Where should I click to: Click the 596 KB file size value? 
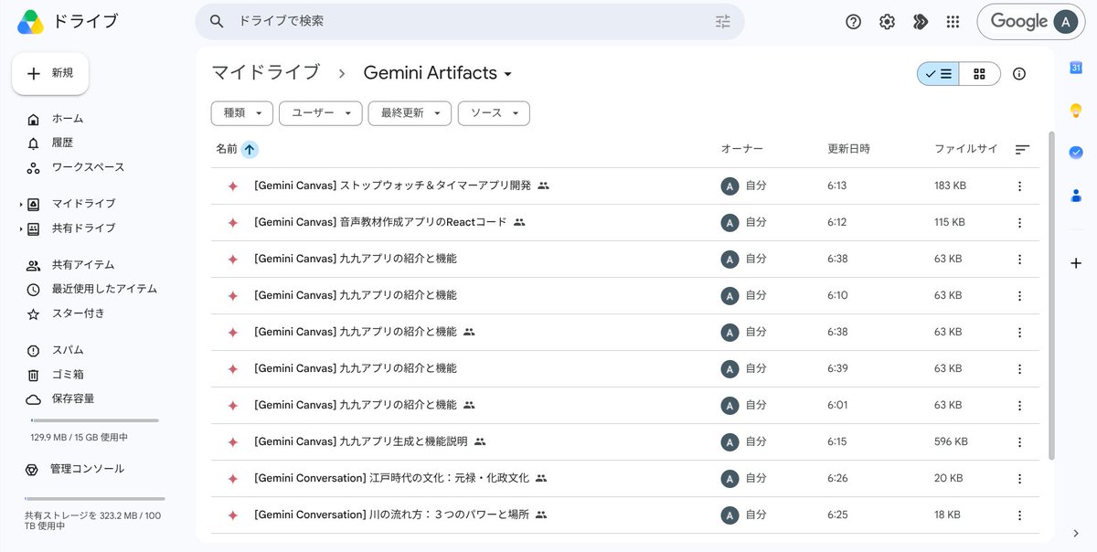pyautogui.click(x=951, y=441)
